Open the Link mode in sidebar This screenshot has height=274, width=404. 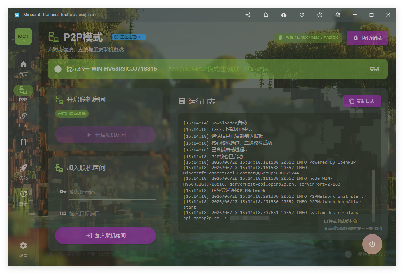(x=23, y=120)
